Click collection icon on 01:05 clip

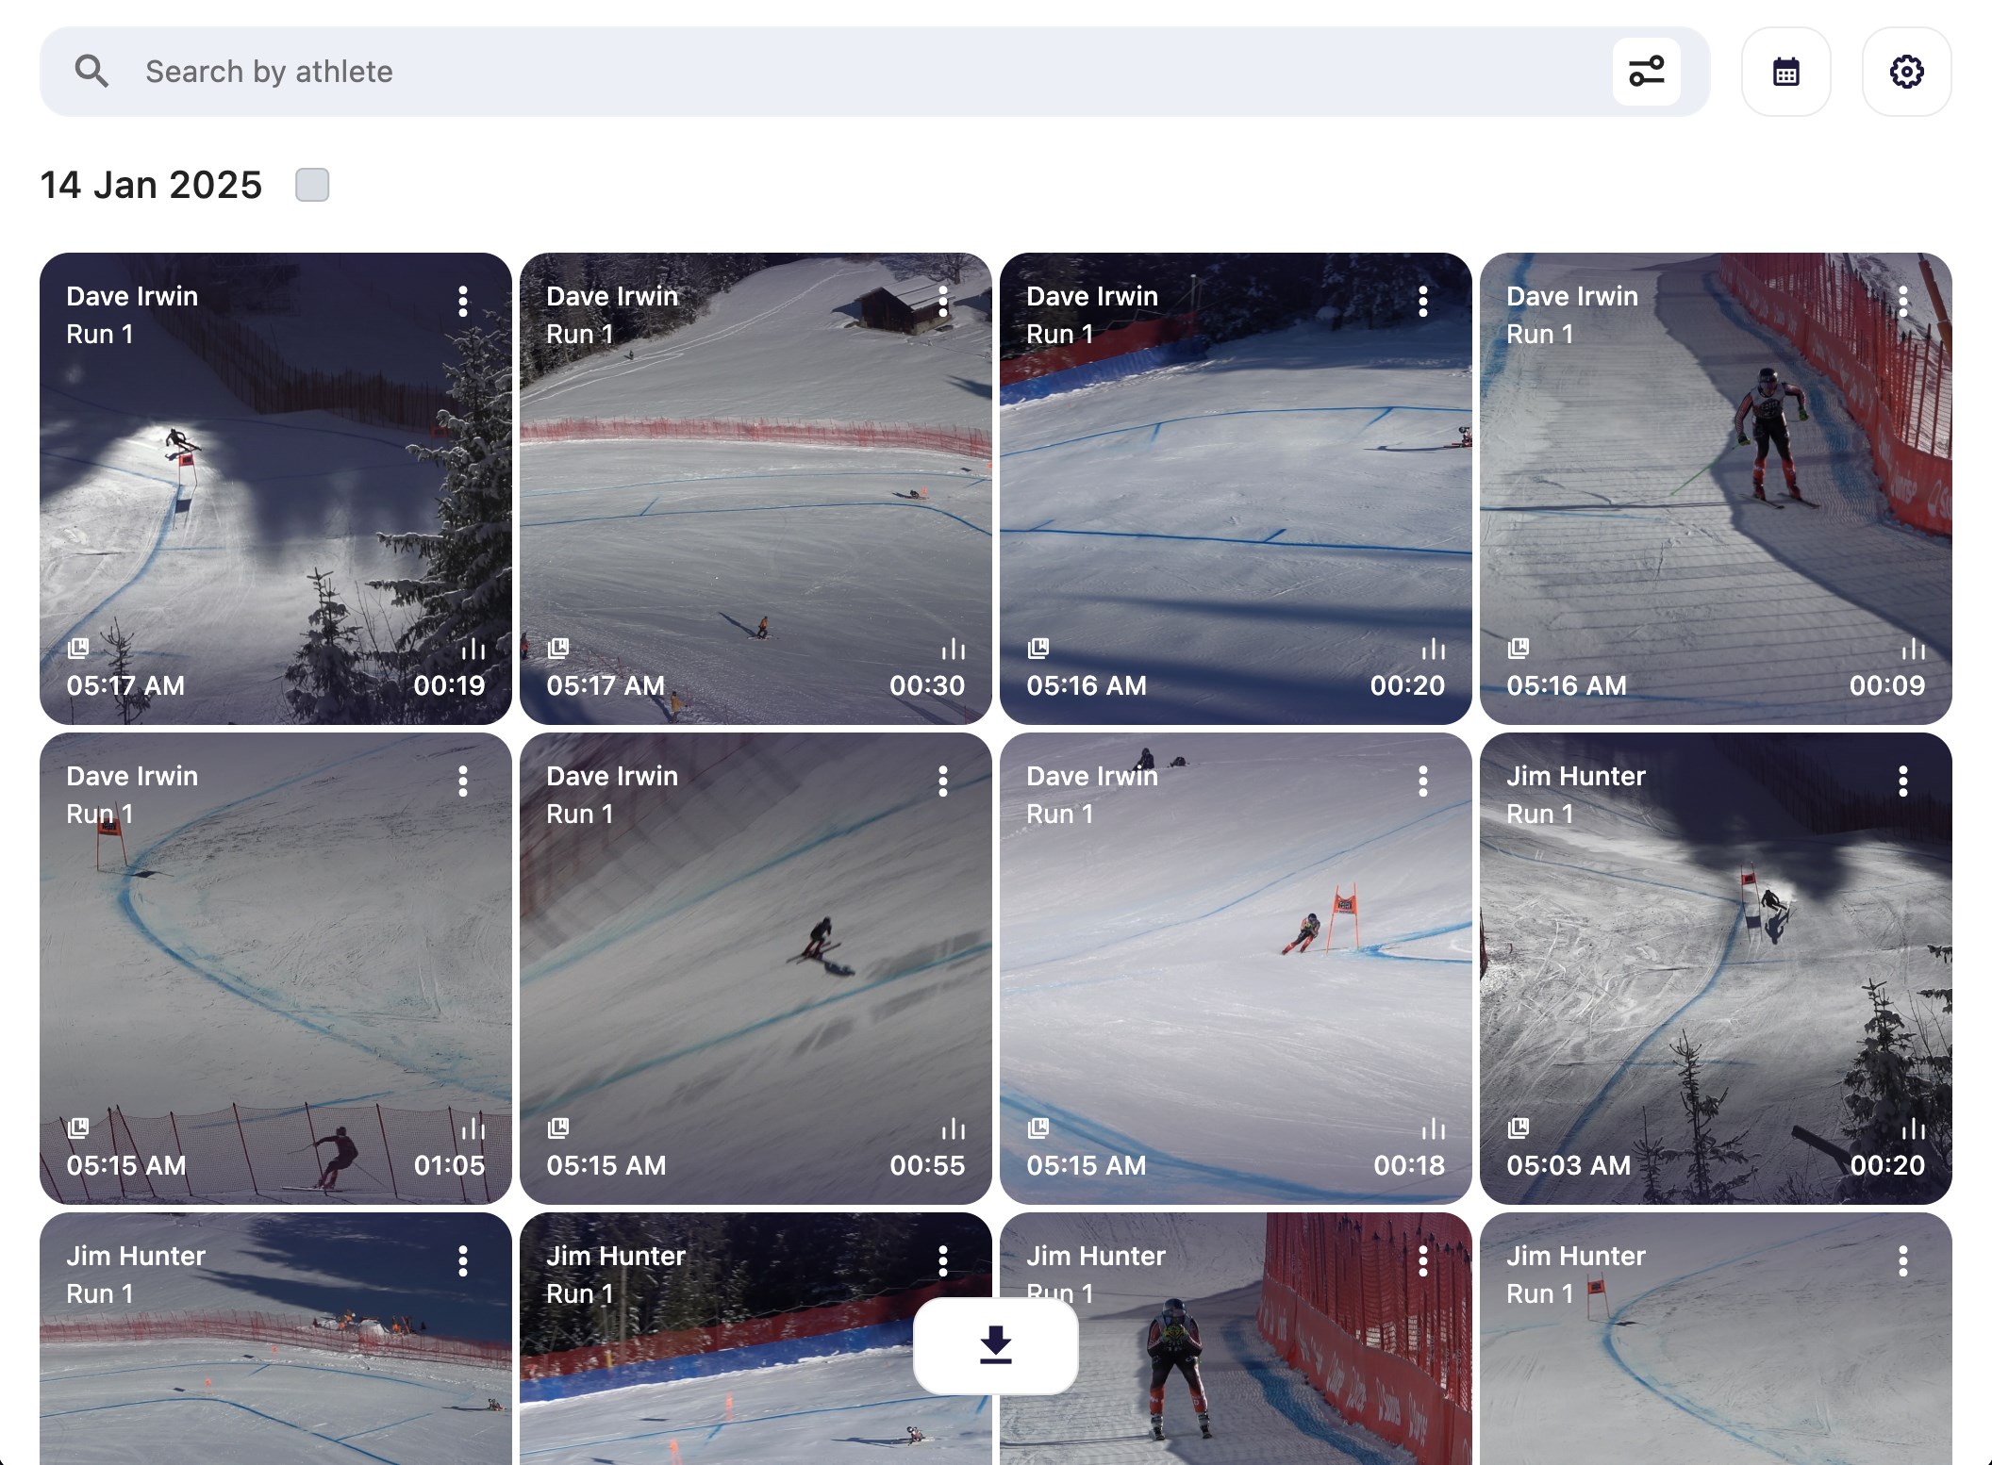point(78,1128)
